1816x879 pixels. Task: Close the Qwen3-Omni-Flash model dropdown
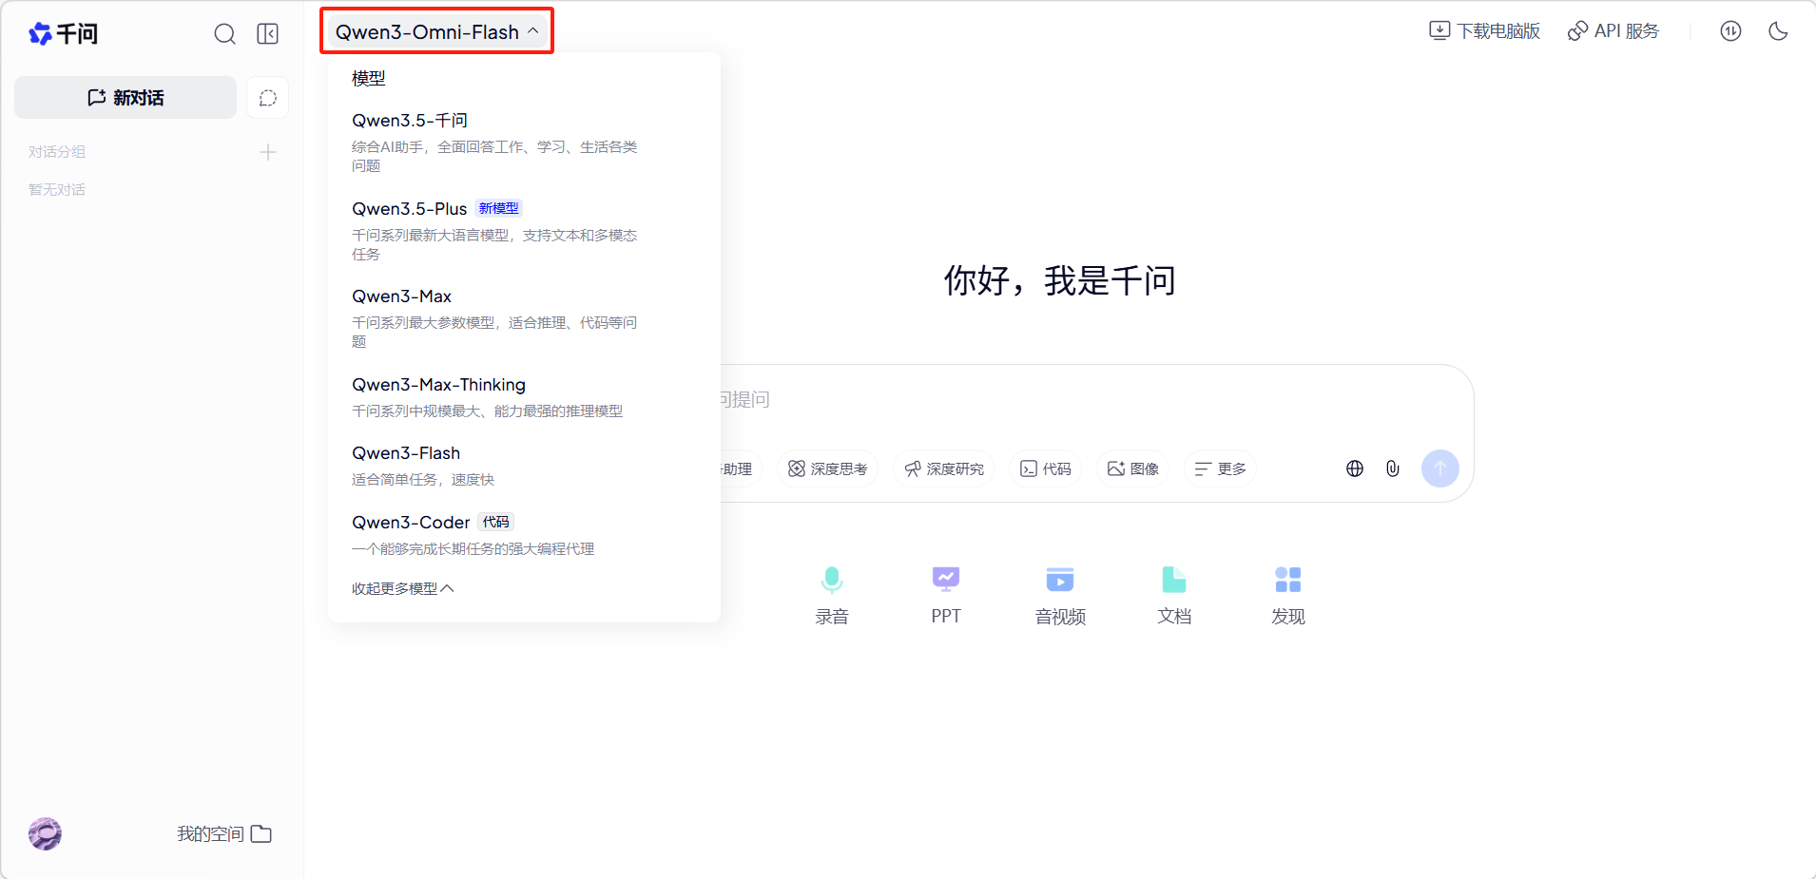click(437, 31)
